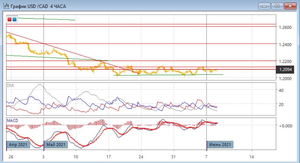Select the Май 2021 month marker
The image size is (300, 163).
pyautogui.click(x=56, y=144)
